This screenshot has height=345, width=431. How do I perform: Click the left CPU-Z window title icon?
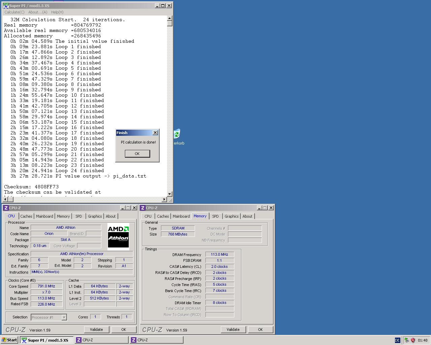coord(6,208)
